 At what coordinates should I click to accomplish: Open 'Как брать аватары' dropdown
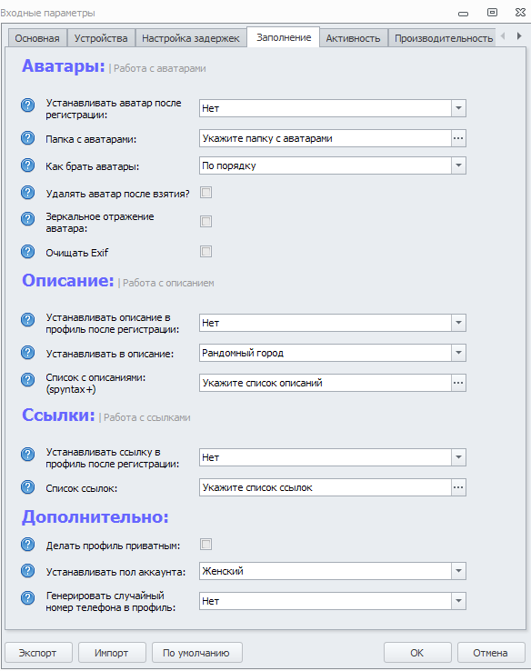coord(458,165)
